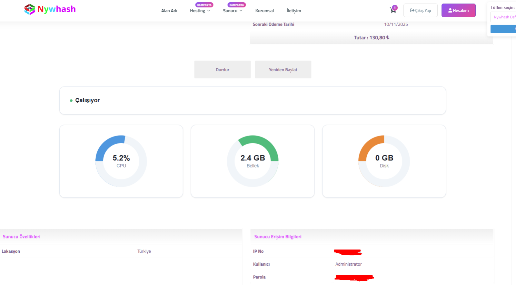The height and width of the screenshot is (285, 516).
Task: Go to Alan Adı menu item
Action: [169, 11]
